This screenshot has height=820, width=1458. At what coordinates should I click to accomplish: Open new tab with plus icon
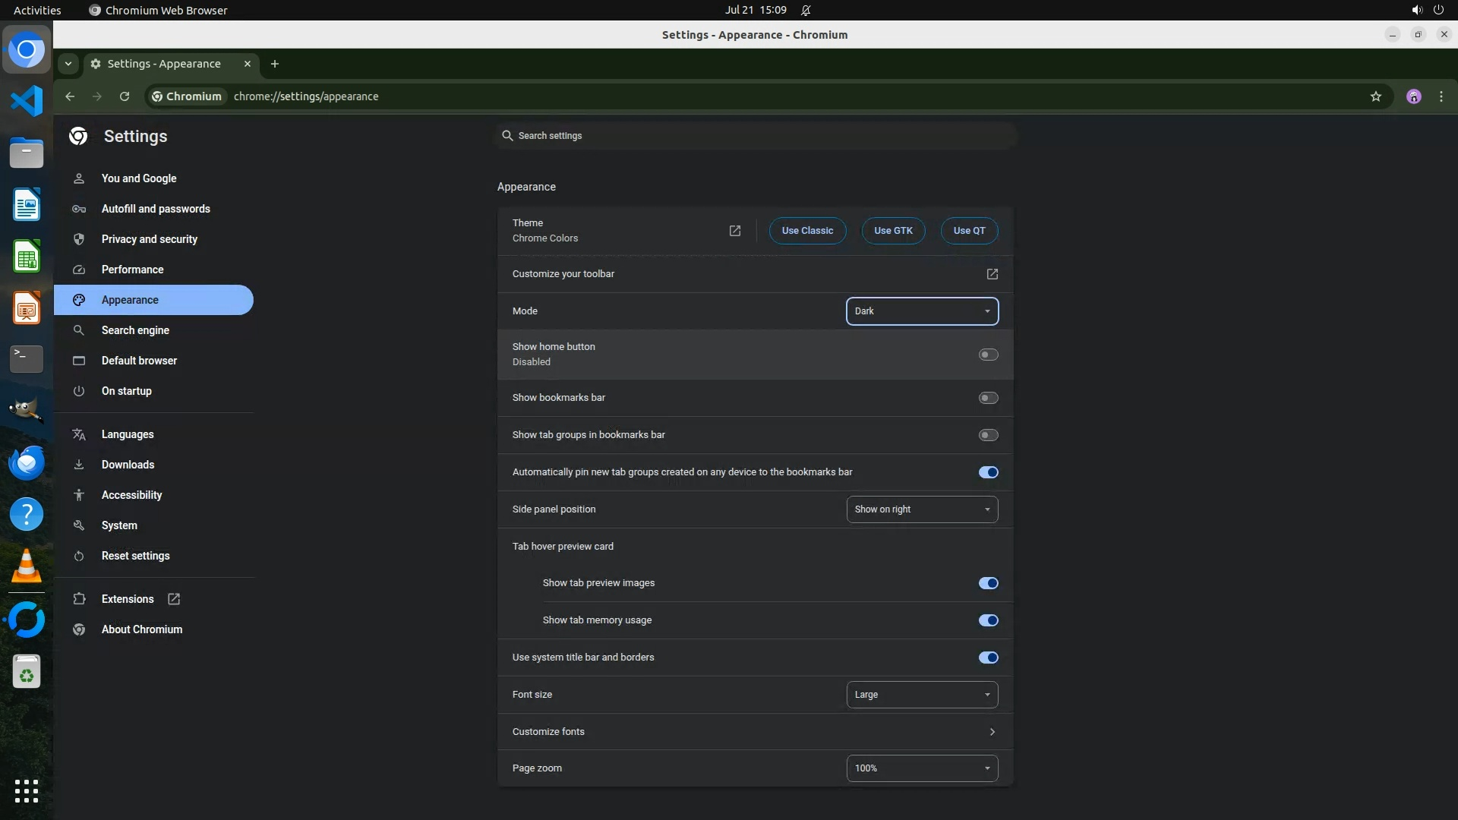pyautogui.click(x=275, y=64)
